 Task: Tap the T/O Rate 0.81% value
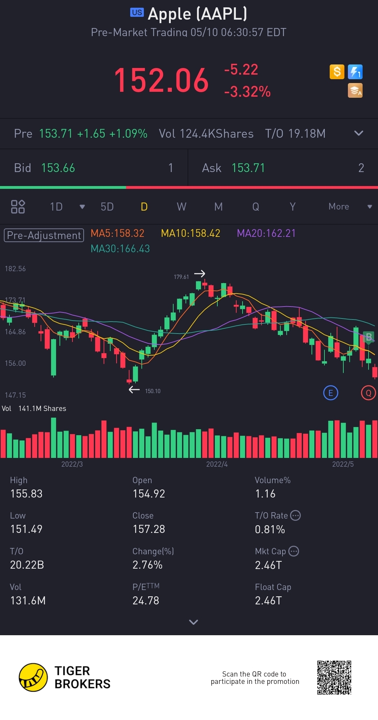[270, 529]
